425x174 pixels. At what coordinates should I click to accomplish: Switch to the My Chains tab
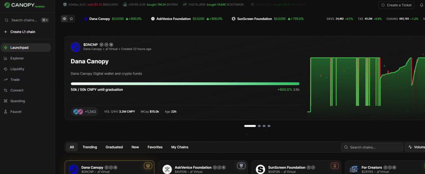[x=180, y=147]
